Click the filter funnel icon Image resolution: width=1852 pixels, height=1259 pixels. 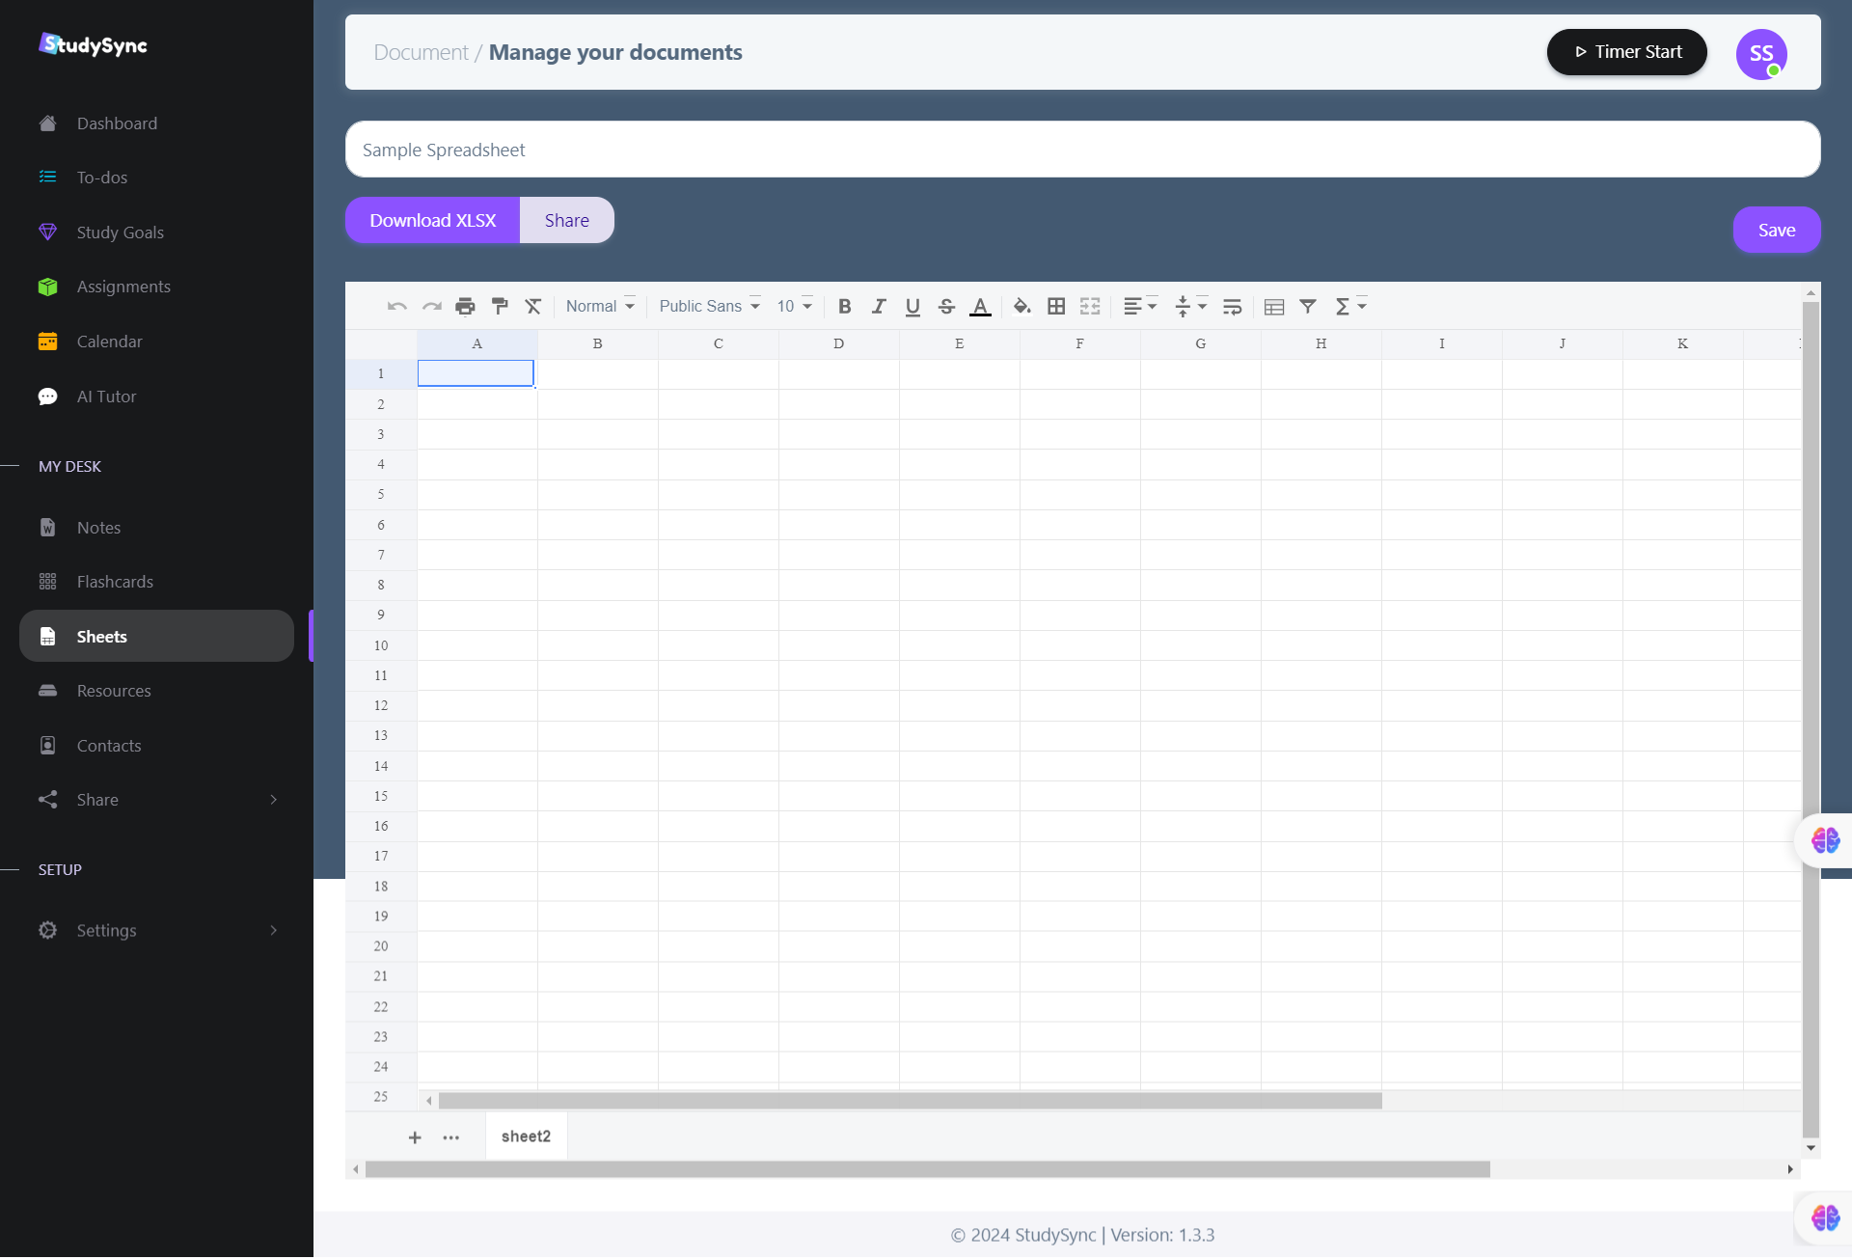coord(1308,307)
